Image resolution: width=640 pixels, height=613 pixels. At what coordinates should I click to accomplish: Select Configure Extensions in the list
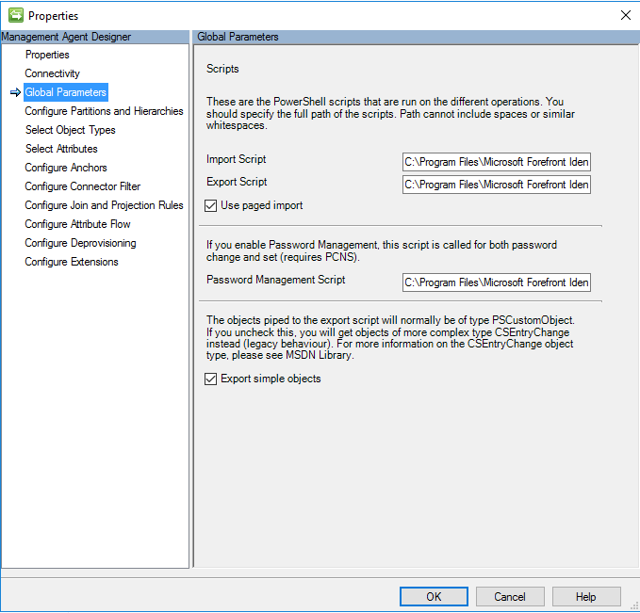point(72,262)
